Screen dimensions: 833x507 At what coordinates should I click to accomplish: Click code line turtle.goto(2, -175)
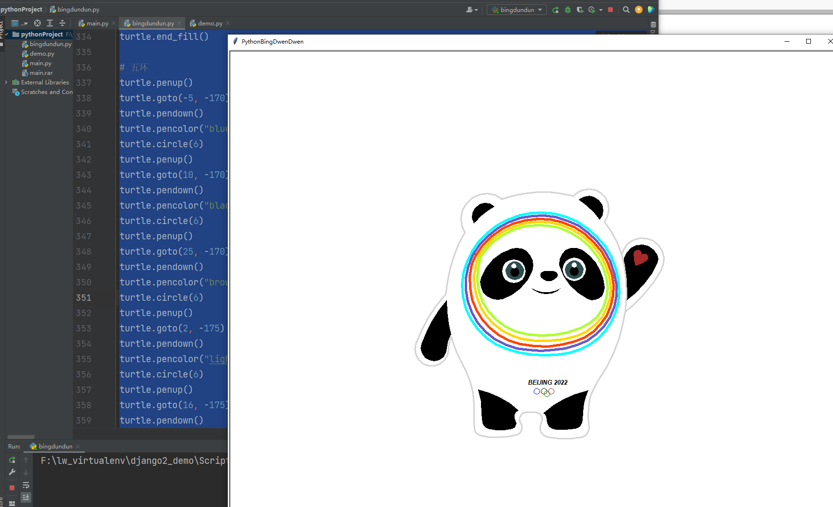coord(172,329)
